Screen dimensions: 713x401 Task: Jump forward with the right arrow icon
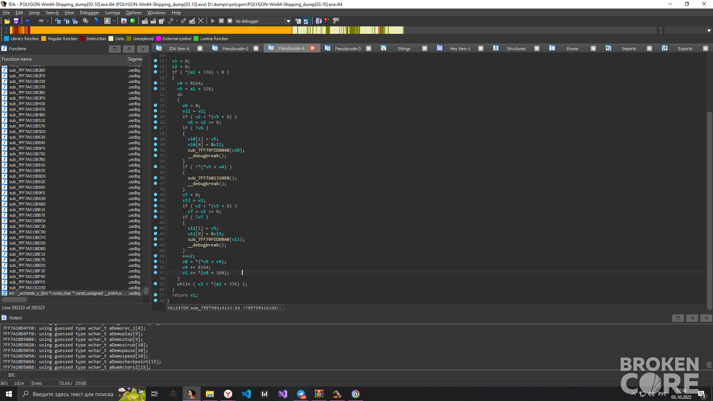pos(41,21)
